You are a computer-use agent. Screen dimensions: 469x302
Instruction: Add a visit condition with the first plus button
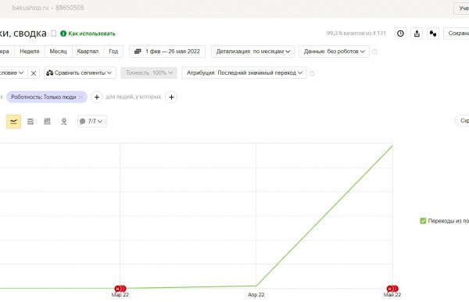[97, 97]
